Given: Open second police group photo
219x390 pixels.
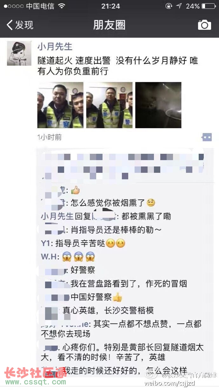Looking at the screenshot, I should tap(109, 105).
